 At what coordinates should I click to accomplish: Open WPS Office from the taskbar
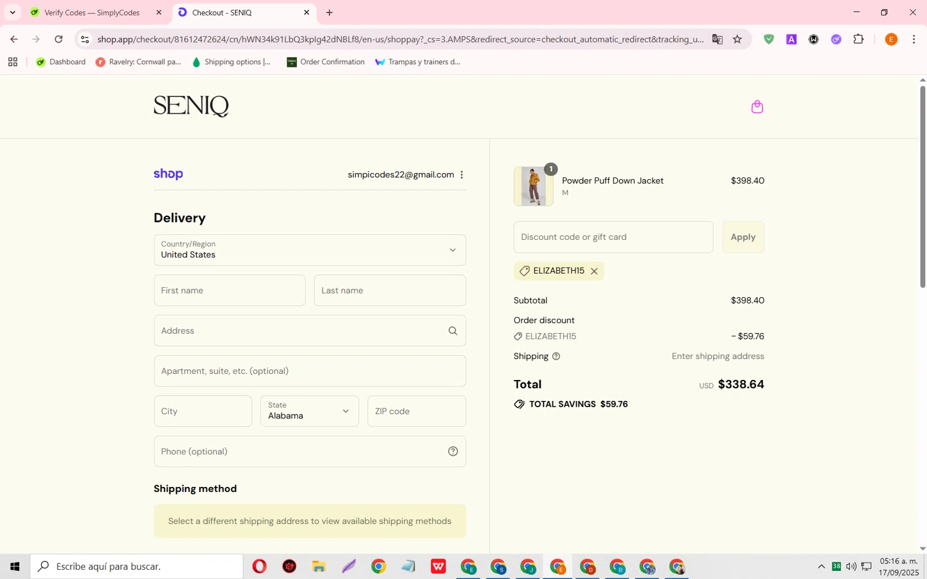click(438, 566)
